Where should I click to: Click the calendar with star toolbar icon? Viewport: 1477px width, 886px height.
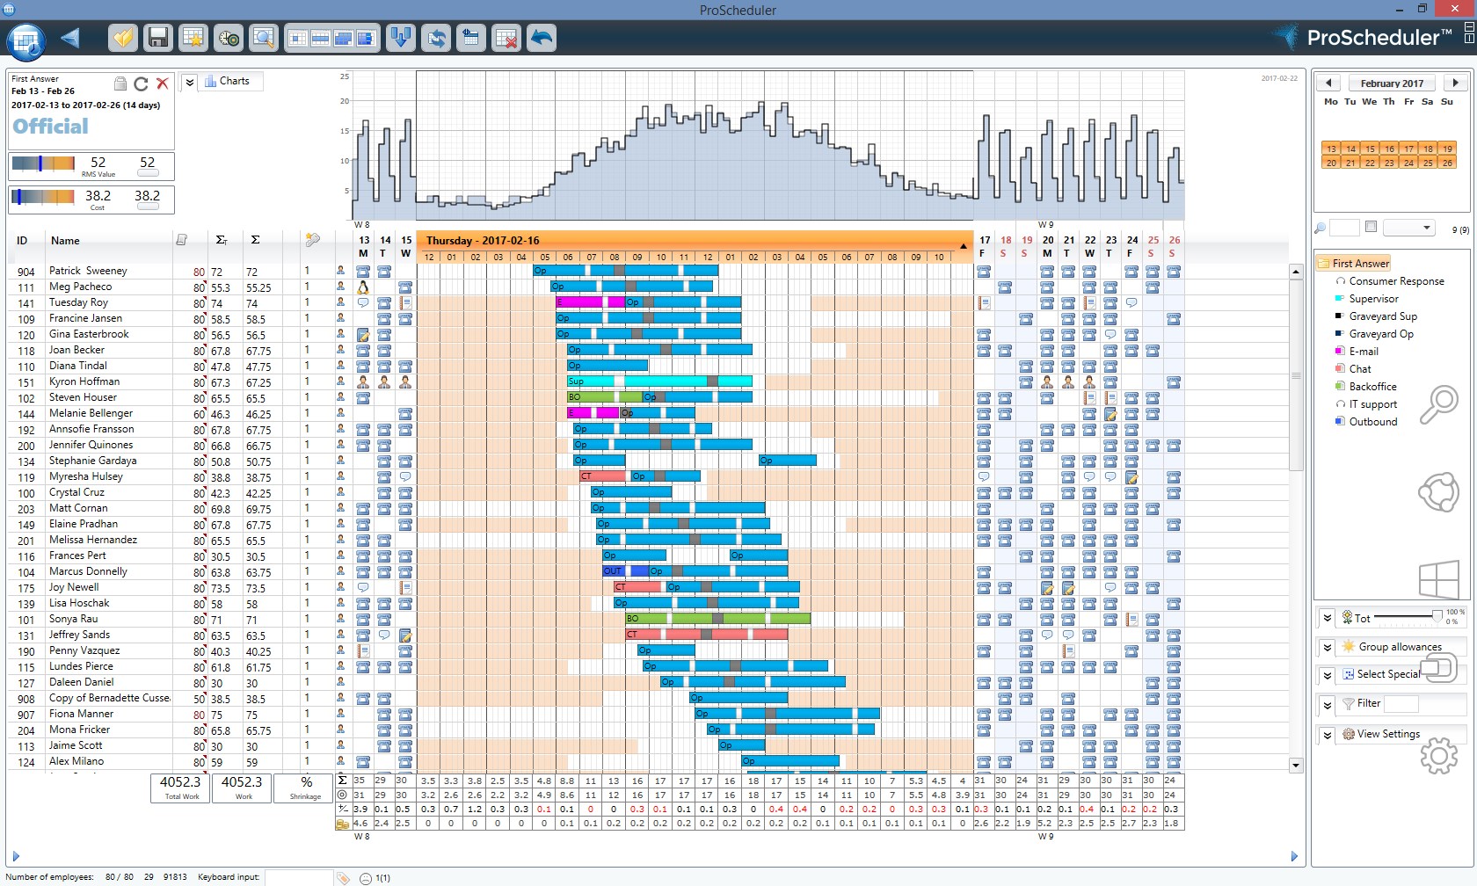pyautogui.click(x=193, y=38)
